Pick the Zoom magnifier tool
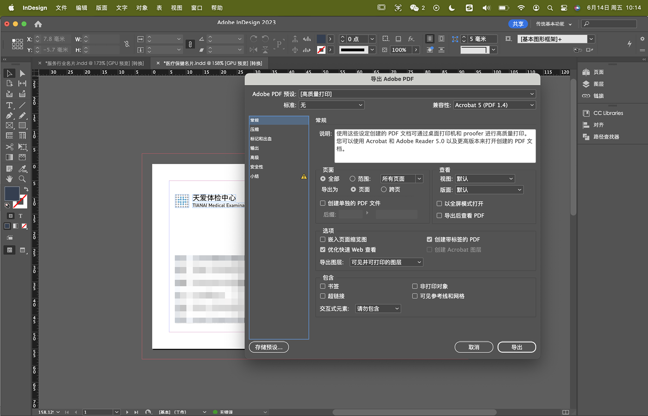 coord(22,179)
